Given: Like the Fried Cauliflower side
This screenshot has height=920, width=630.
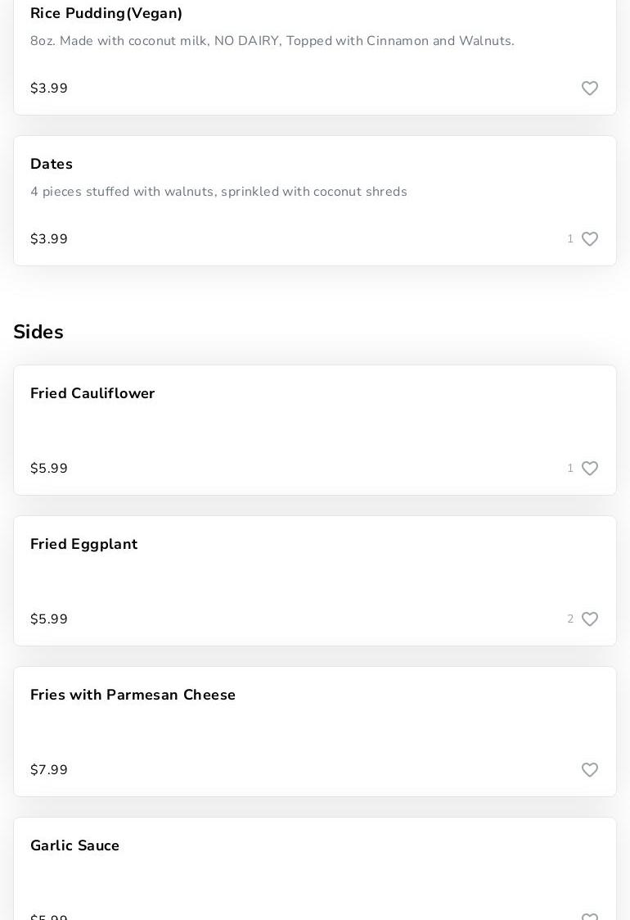Looking at the screenshot, I should [x=590, y=469].
